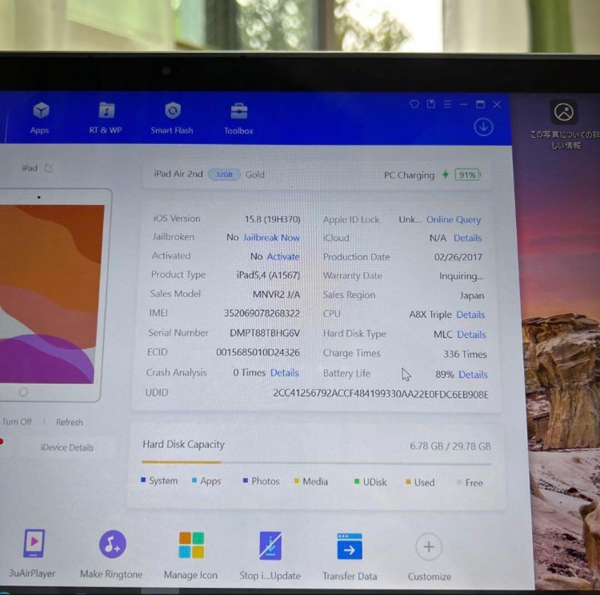The width and height of the screenshot is (600, 595).
Task: Click Online Query for Apple ID Lock
Action: [453, 220]
